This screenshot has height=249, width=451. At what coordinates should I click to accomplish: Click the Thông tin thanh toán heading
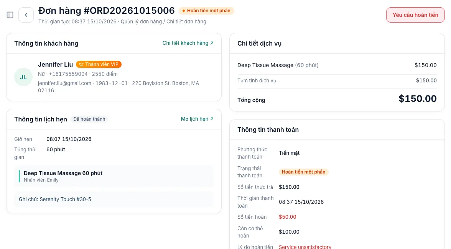268,129
